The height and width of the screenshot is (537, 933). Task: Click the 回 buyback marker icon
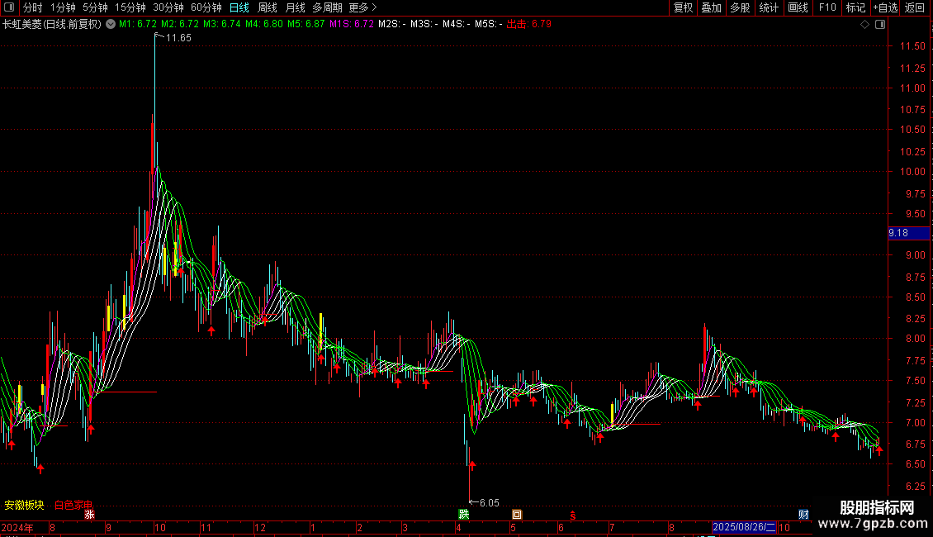coord(517,515)
